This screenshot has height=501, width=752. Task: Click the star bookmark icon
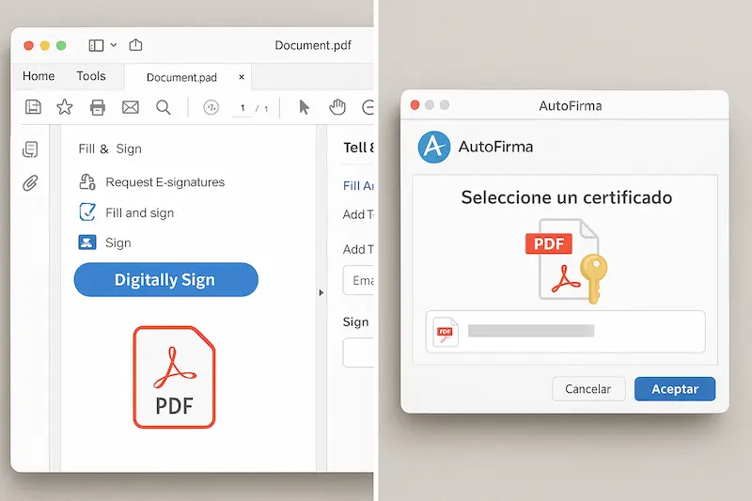pyautogui.click(x=65, y=107)
